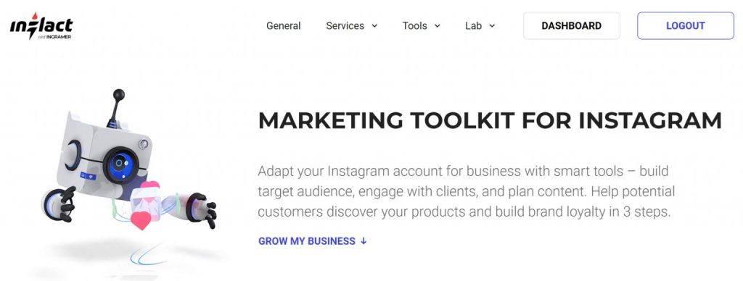
Task: Expand the Tools dropdown chevron
Action: 437,26
